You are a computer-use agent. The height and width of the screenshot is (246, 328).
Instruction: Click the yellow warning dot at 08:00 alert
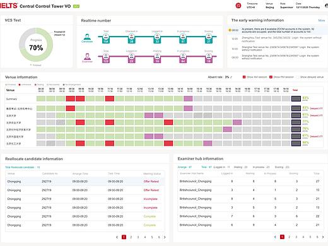point(230,30)
